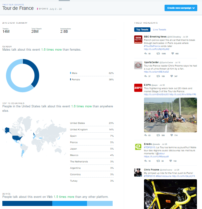Viewport: 202px width, 209px height.
Task: Click the lightest blue device bar segment
Action: coord(100,203)
